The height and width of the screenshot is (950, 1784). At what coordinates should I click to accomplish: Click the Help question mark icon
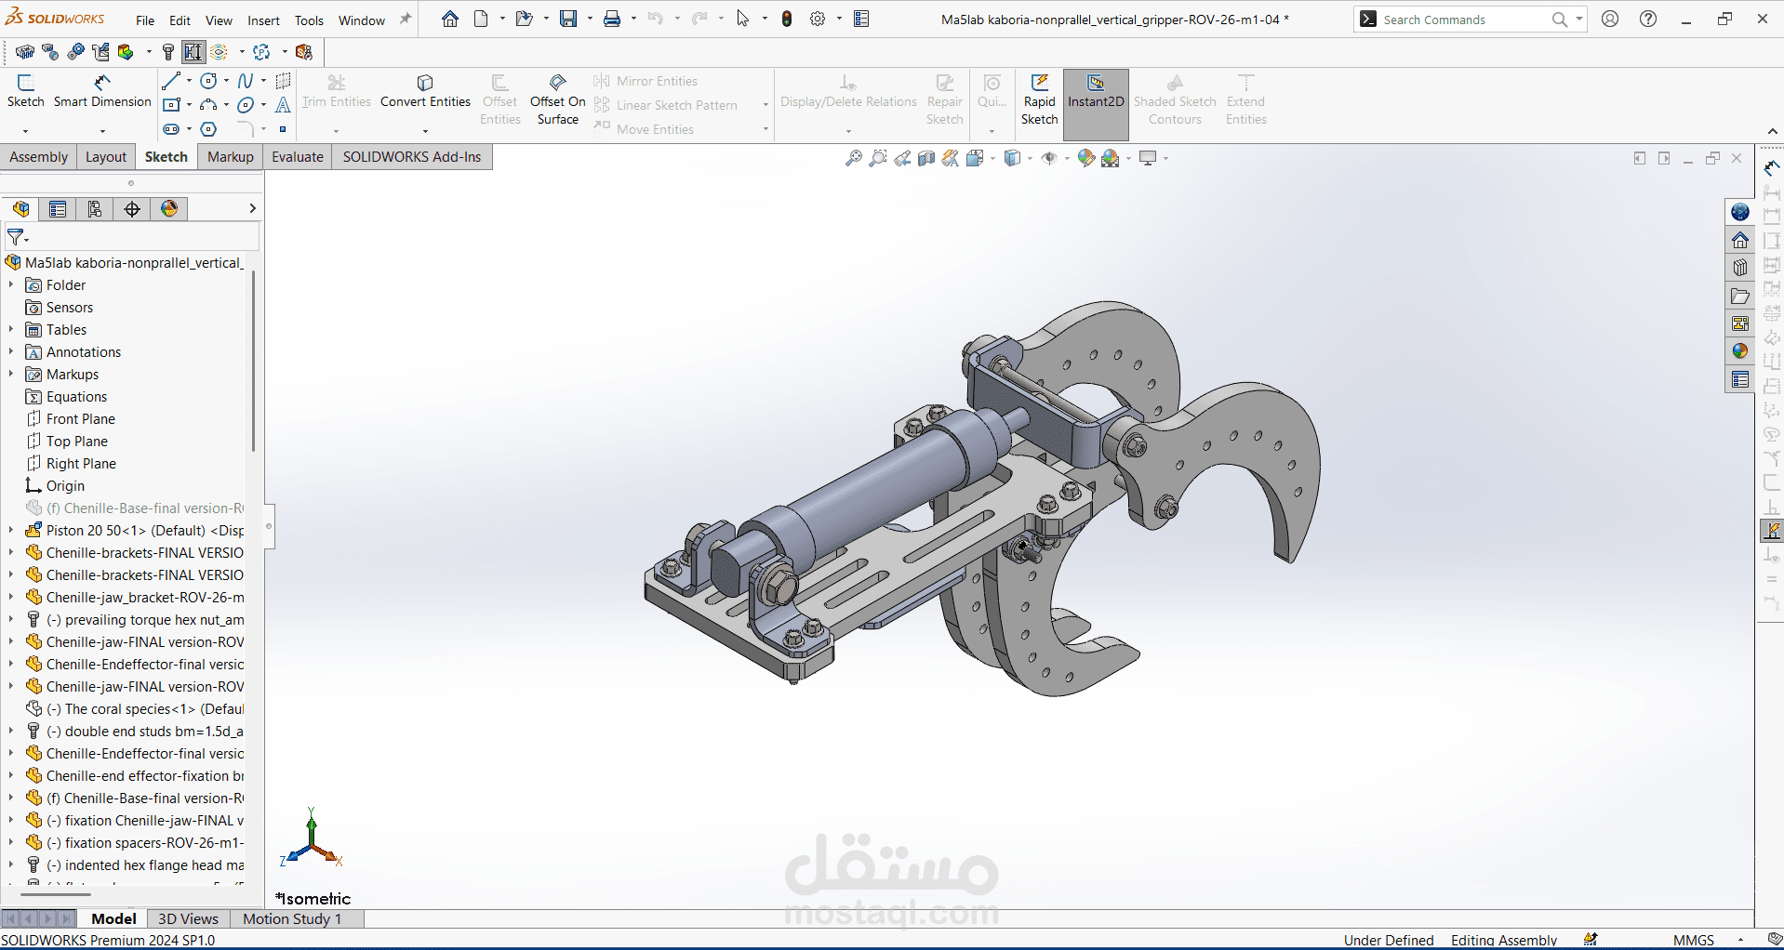coord(1648,19)
